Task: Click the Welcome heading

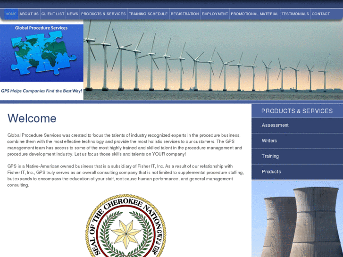Action: click(x=32, y=118)
